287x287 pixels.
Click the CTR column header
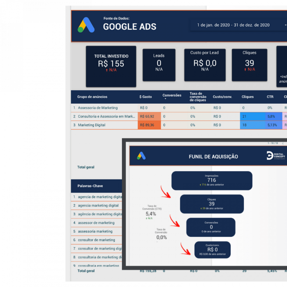point(270,97)
